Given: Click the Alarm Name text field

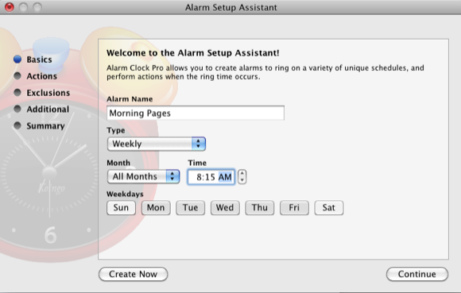Looking at the screenshot, I should (196, 113).
